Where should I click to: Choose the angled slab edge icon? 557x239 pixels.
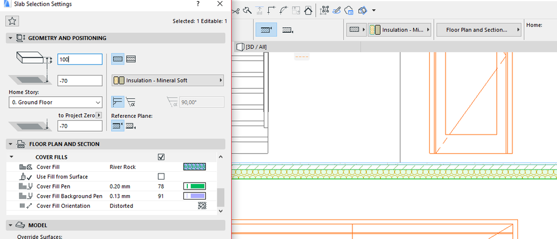point(132,102)
